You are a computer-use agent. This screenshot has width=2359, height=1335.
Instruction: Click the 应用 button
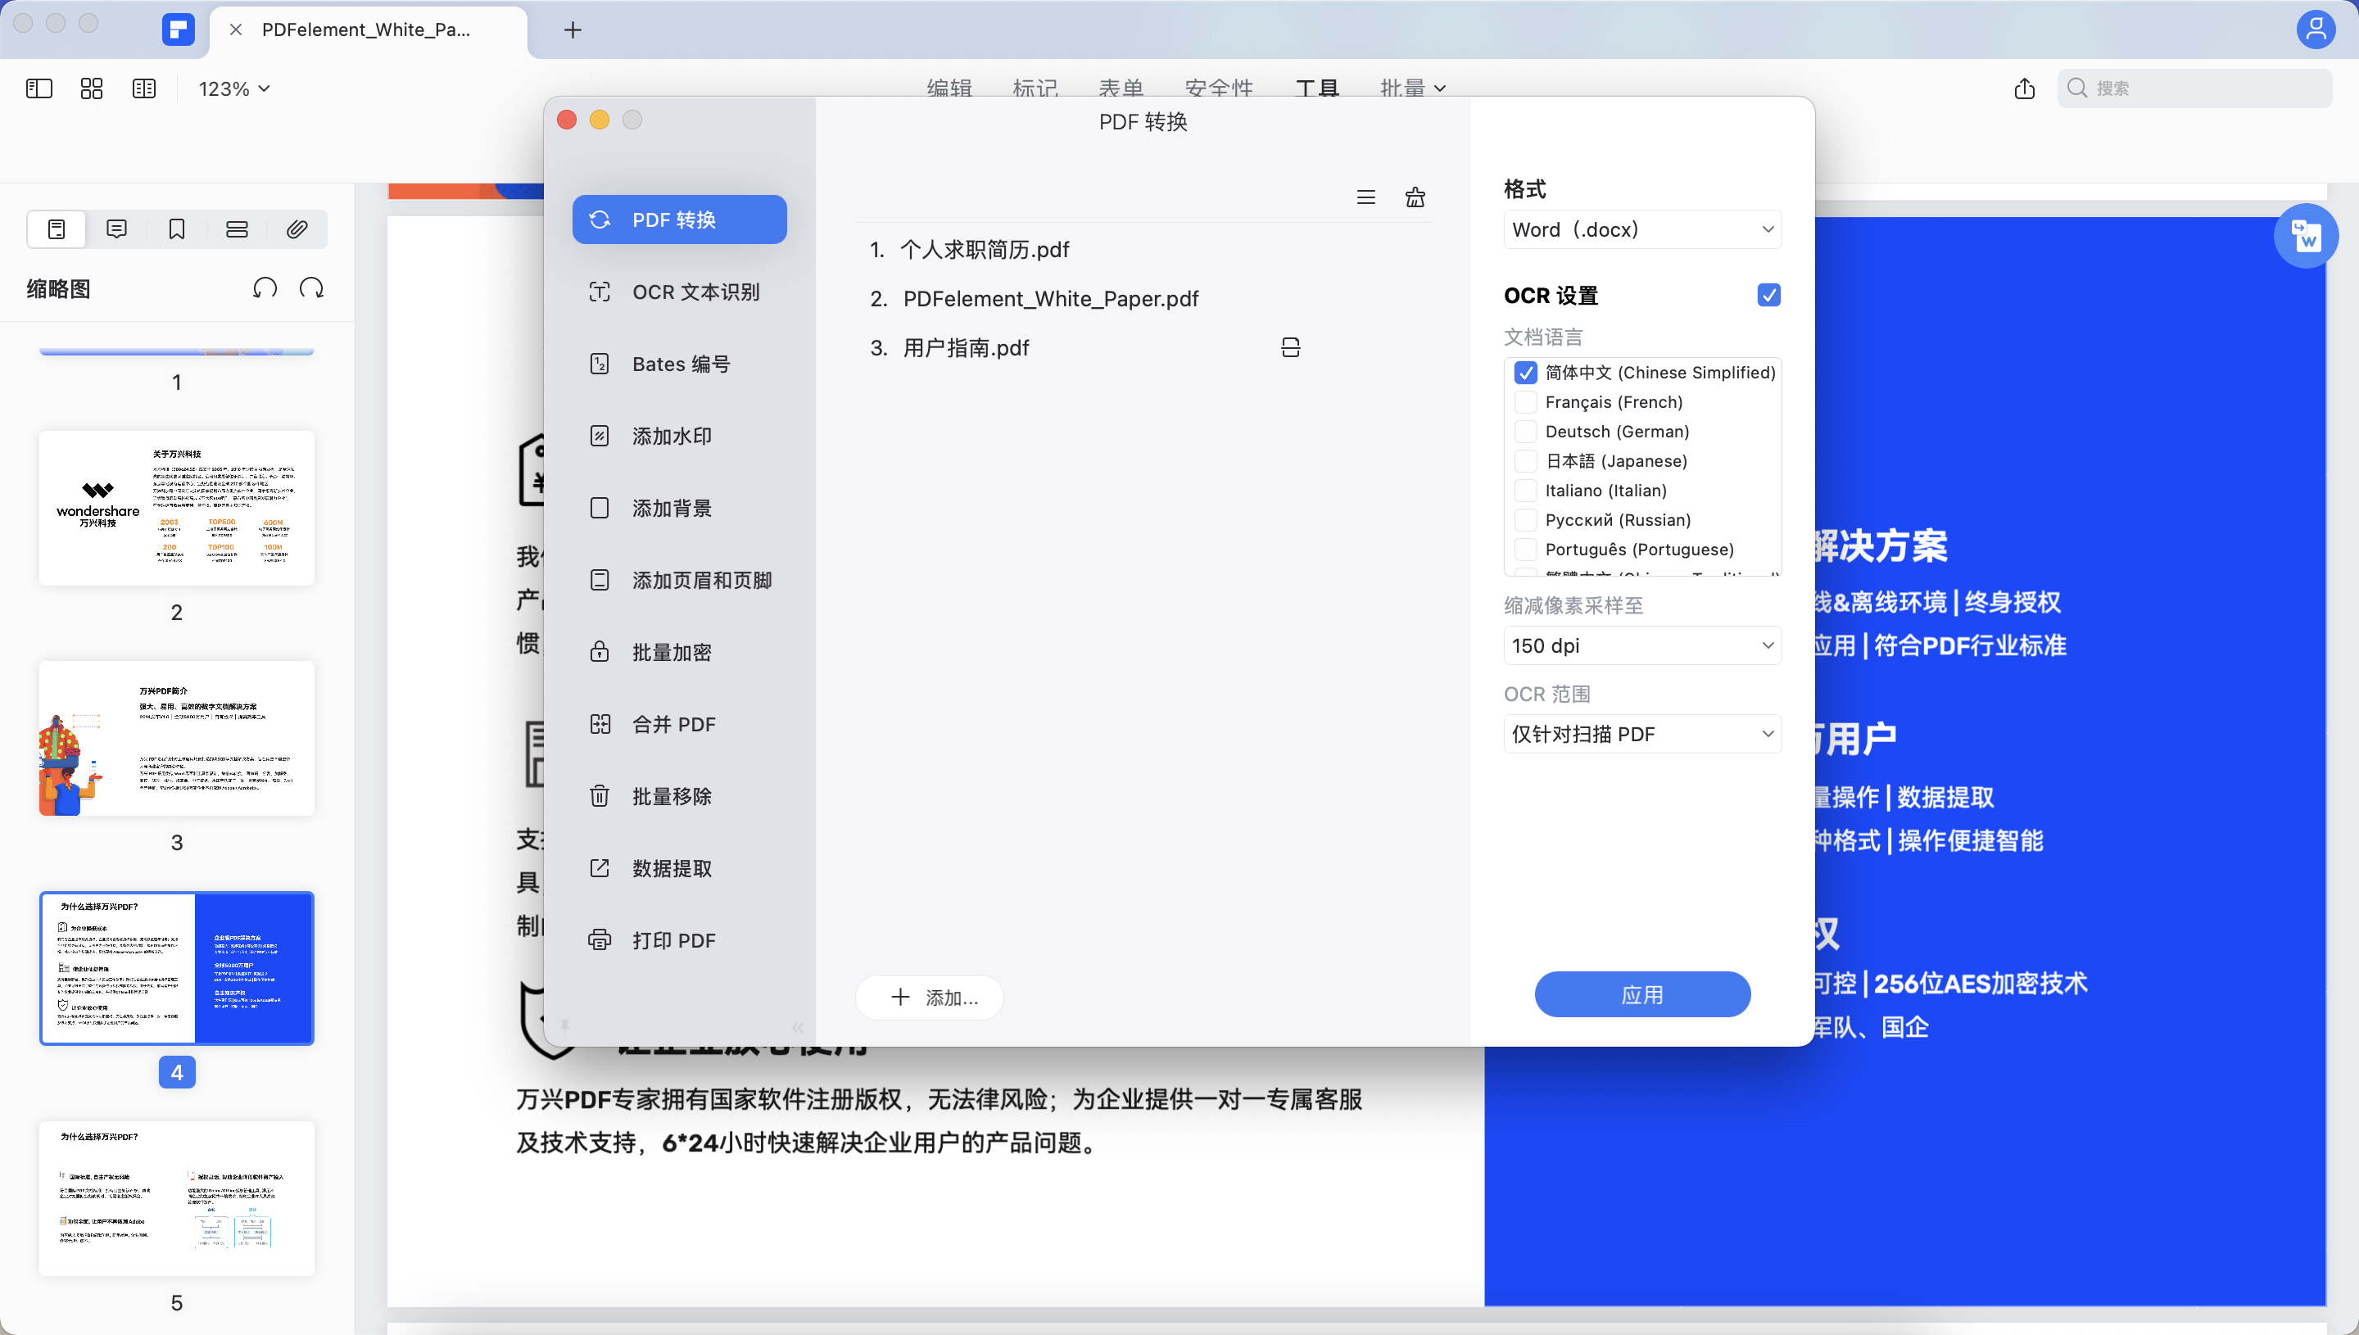(1642, 995)
